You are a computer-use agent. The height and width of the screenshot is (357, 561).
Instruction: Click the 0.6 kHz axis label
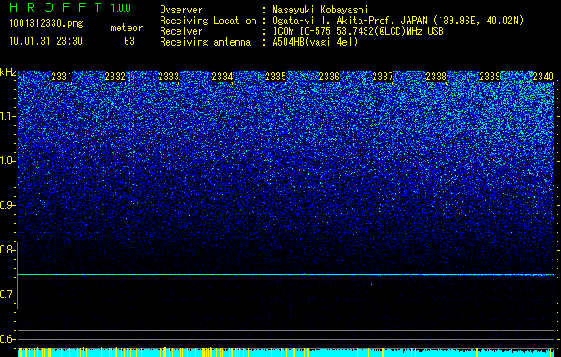(x=7, y=339)
